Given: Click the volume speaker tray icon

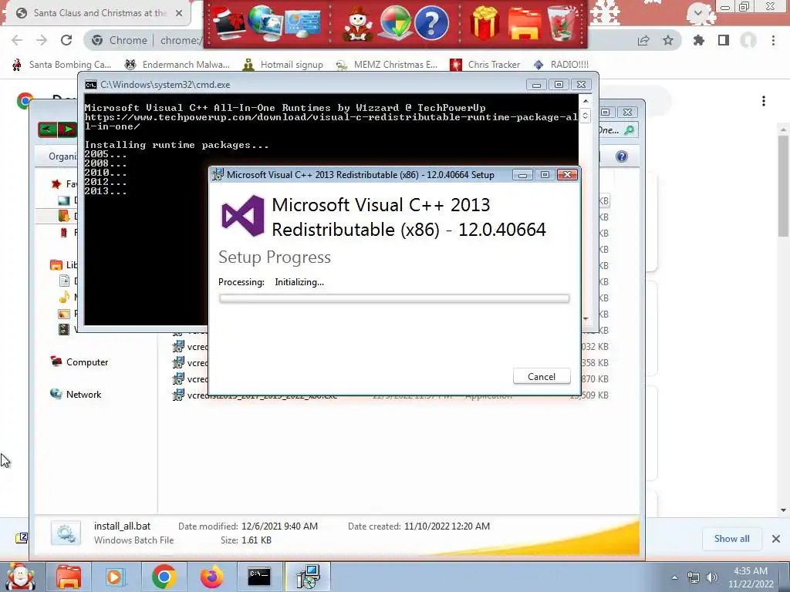Looking at the screenshot, I should pyautogui.click(x=711, y=577).
